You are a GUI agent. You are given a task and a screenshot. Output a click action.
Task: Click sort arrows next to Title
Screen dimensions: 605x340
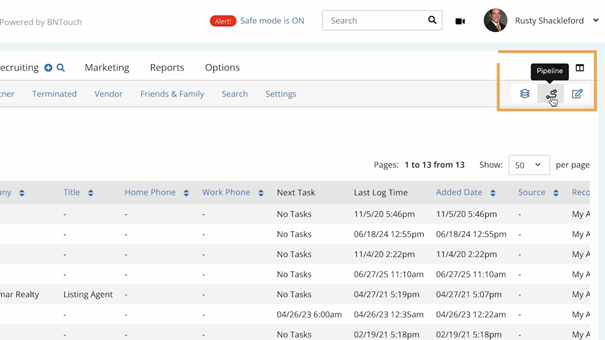click(x=90, y=193)
